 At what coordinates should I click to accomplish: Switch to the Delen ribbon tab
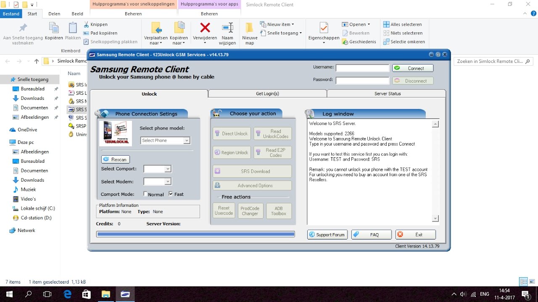point(54,13)
